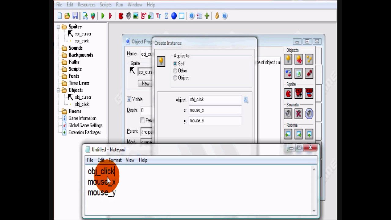Open the View menu in Notepad

[130, 160]
